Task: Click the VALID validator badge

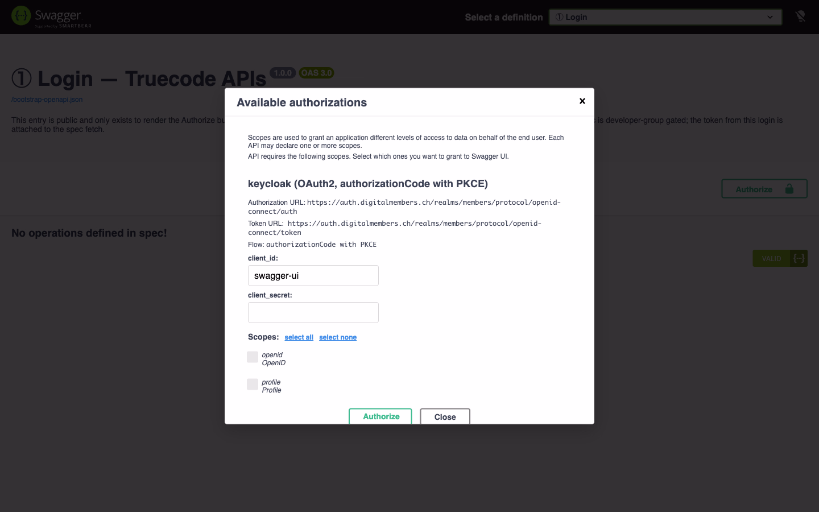Action: 780,258
